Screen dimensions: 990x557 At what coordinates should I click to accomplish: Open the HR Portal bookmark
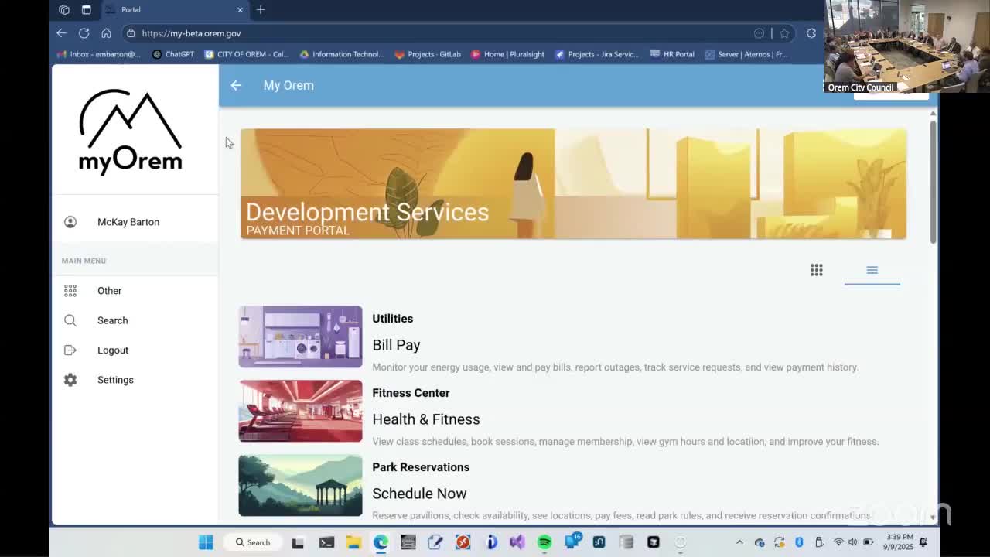(x=671, y=54)
